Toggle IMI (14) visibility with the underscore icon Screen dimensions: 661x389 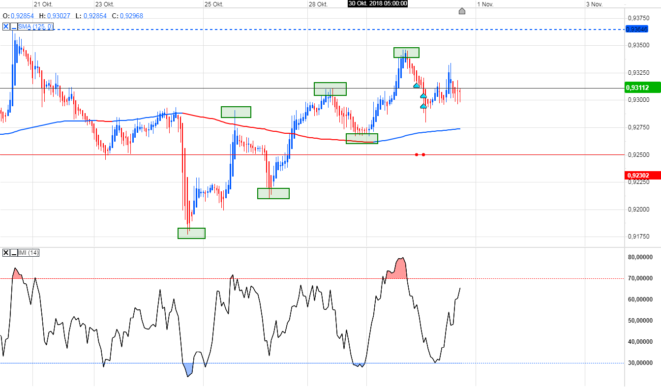pos(14,252)
